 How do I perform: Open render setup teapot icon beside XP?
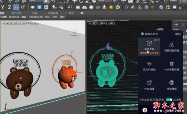click(32, 7)
